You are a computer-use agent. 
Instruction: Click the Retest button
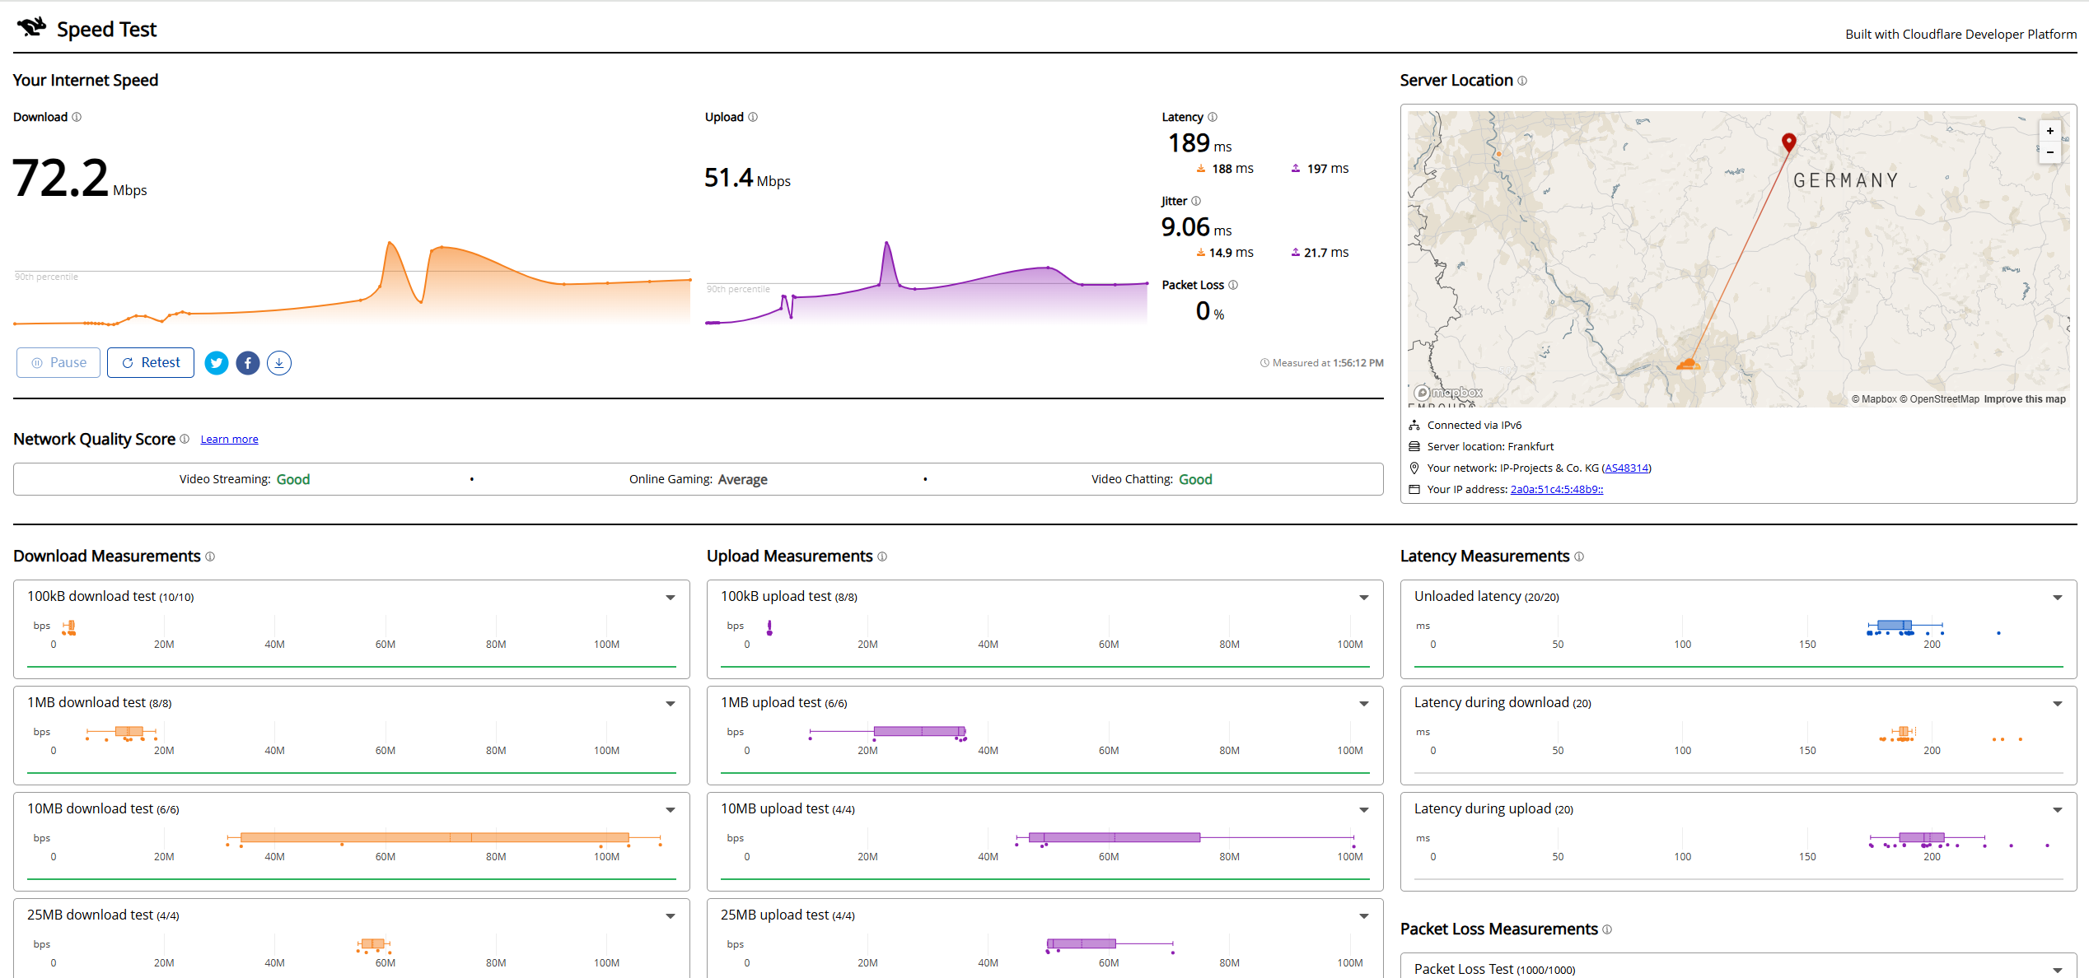click(151, 363)
